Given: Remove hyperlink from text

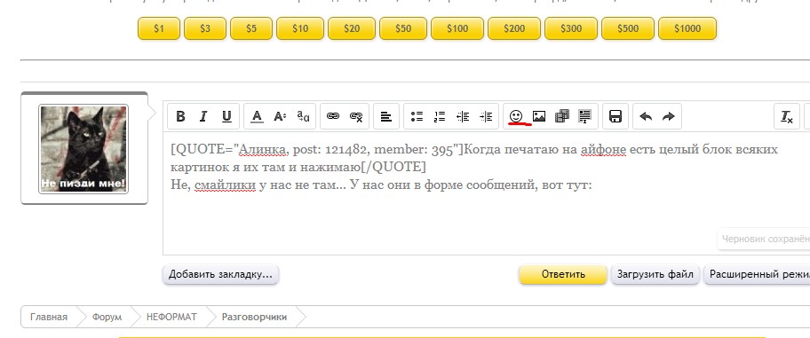Looking at the screenshot, I should 356,116.
